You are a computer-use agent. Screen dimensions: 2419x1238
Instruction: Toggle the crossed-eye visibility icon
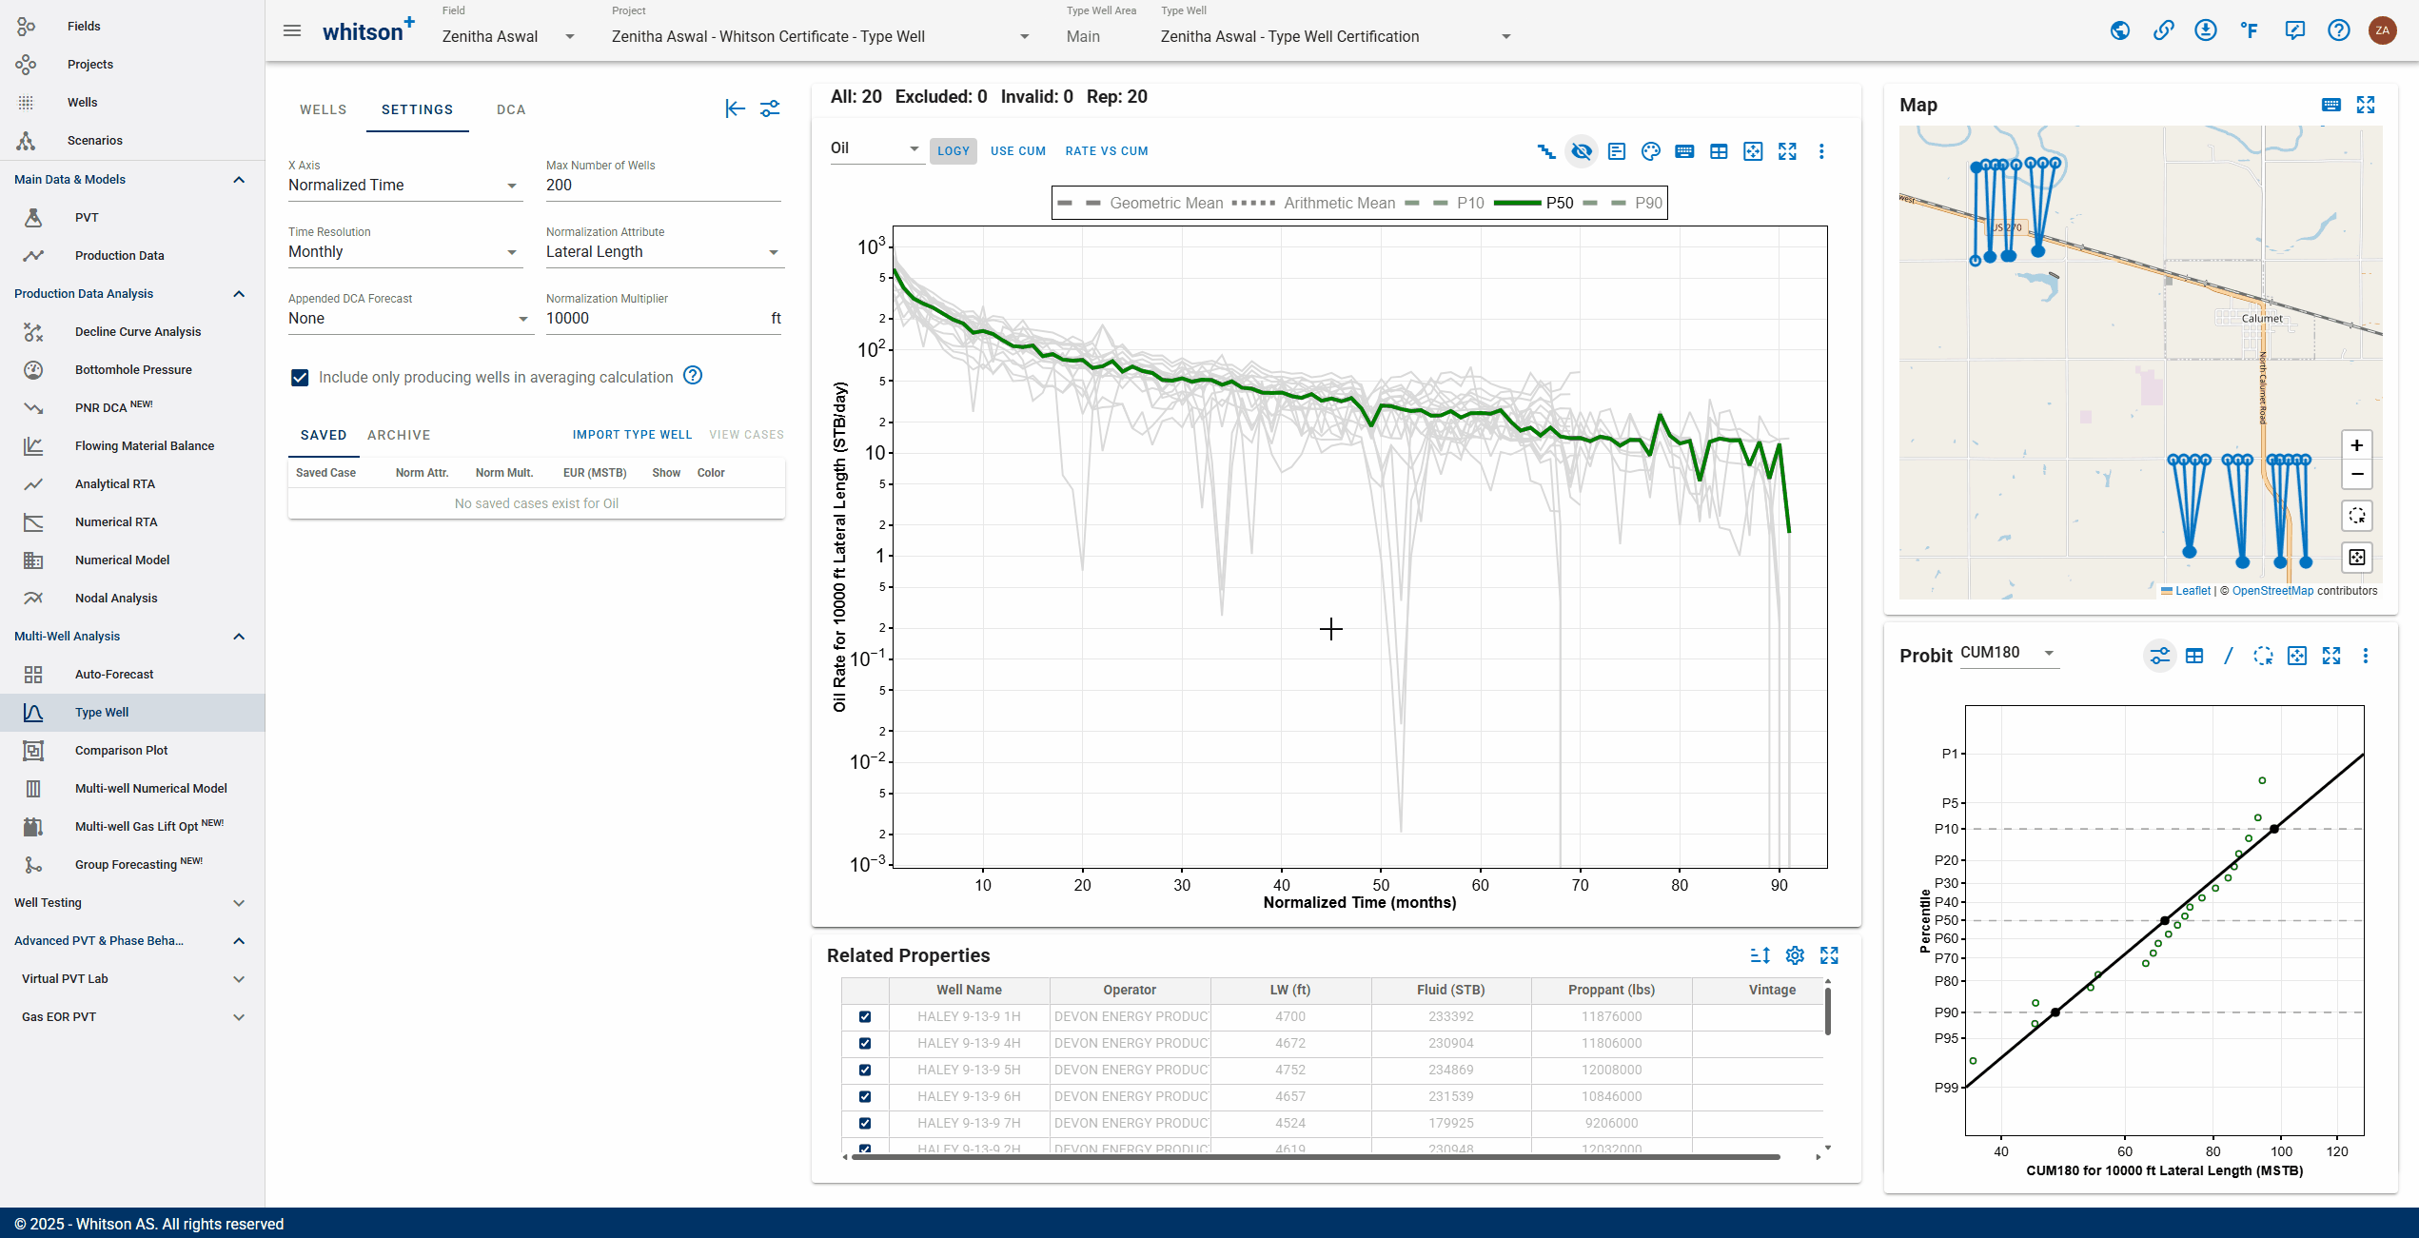pyautogui.click(x=1582, y=151)
